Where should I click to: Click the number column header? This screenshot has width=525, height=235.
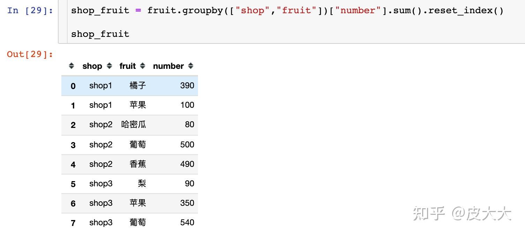[168, 66]
